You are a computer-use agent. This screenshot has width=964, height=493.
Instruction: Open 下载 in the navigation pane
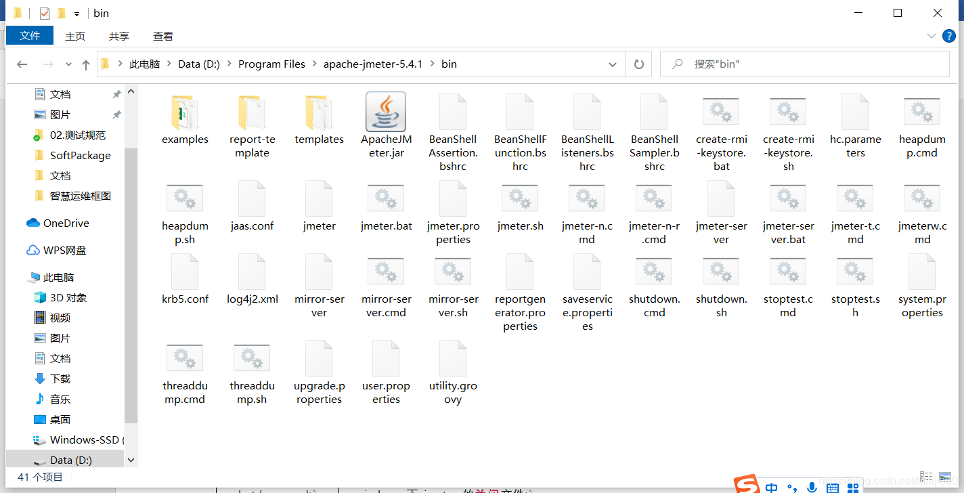coord(60,379)
